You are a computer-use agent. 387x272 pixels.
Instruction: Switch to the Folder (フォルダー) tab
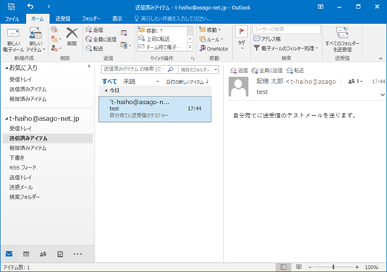91,19
